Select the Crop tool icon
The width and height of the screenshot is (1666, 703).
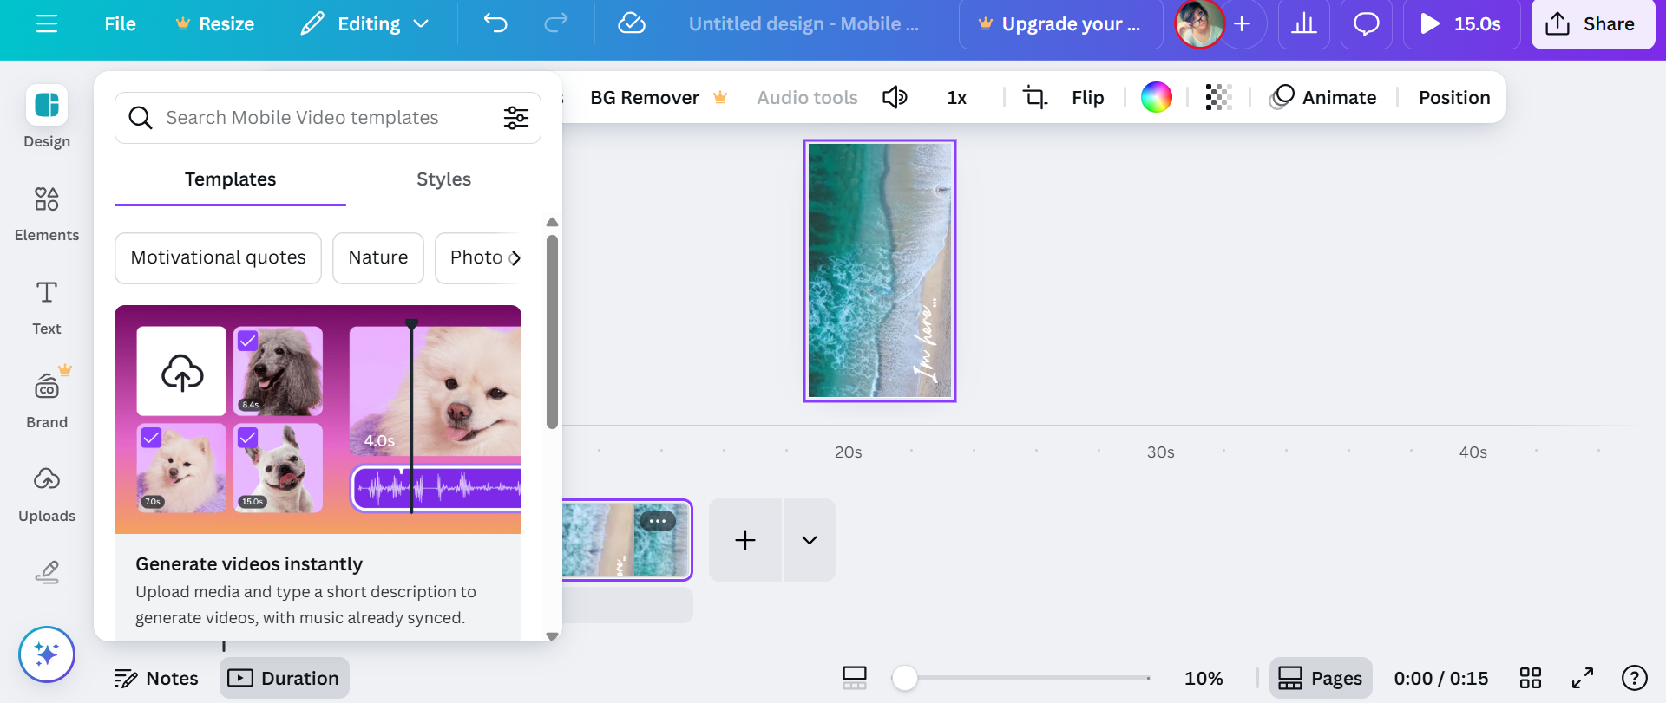point(1034,98)
